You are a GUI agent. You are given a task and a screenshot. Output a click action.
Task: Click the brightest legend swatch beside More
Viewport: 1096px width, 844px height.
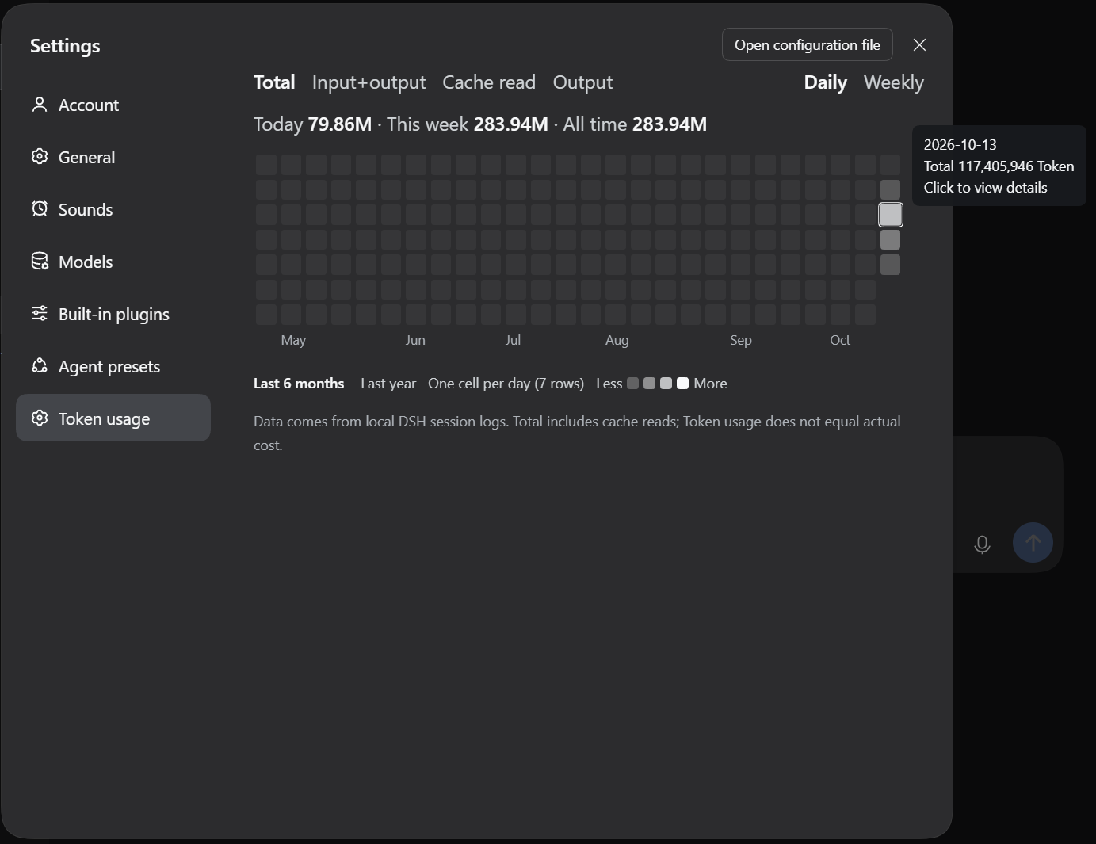pyautogui.click(x=682, y=384)
